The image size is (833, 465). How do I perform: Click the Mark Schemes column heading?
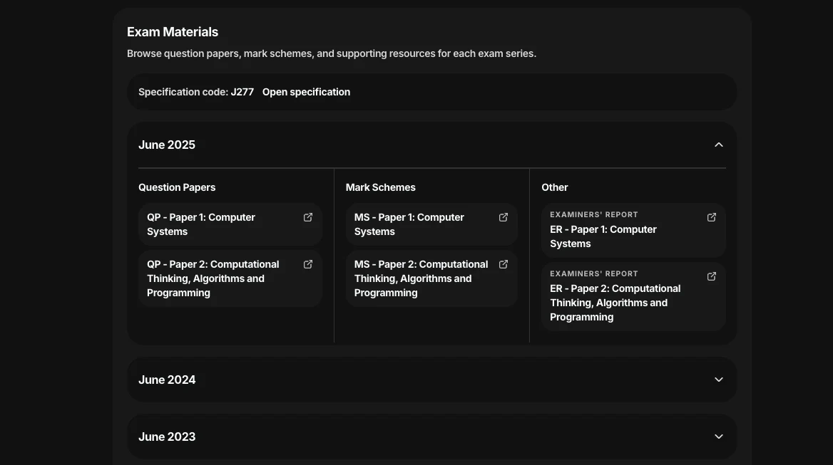click(380, 187)
